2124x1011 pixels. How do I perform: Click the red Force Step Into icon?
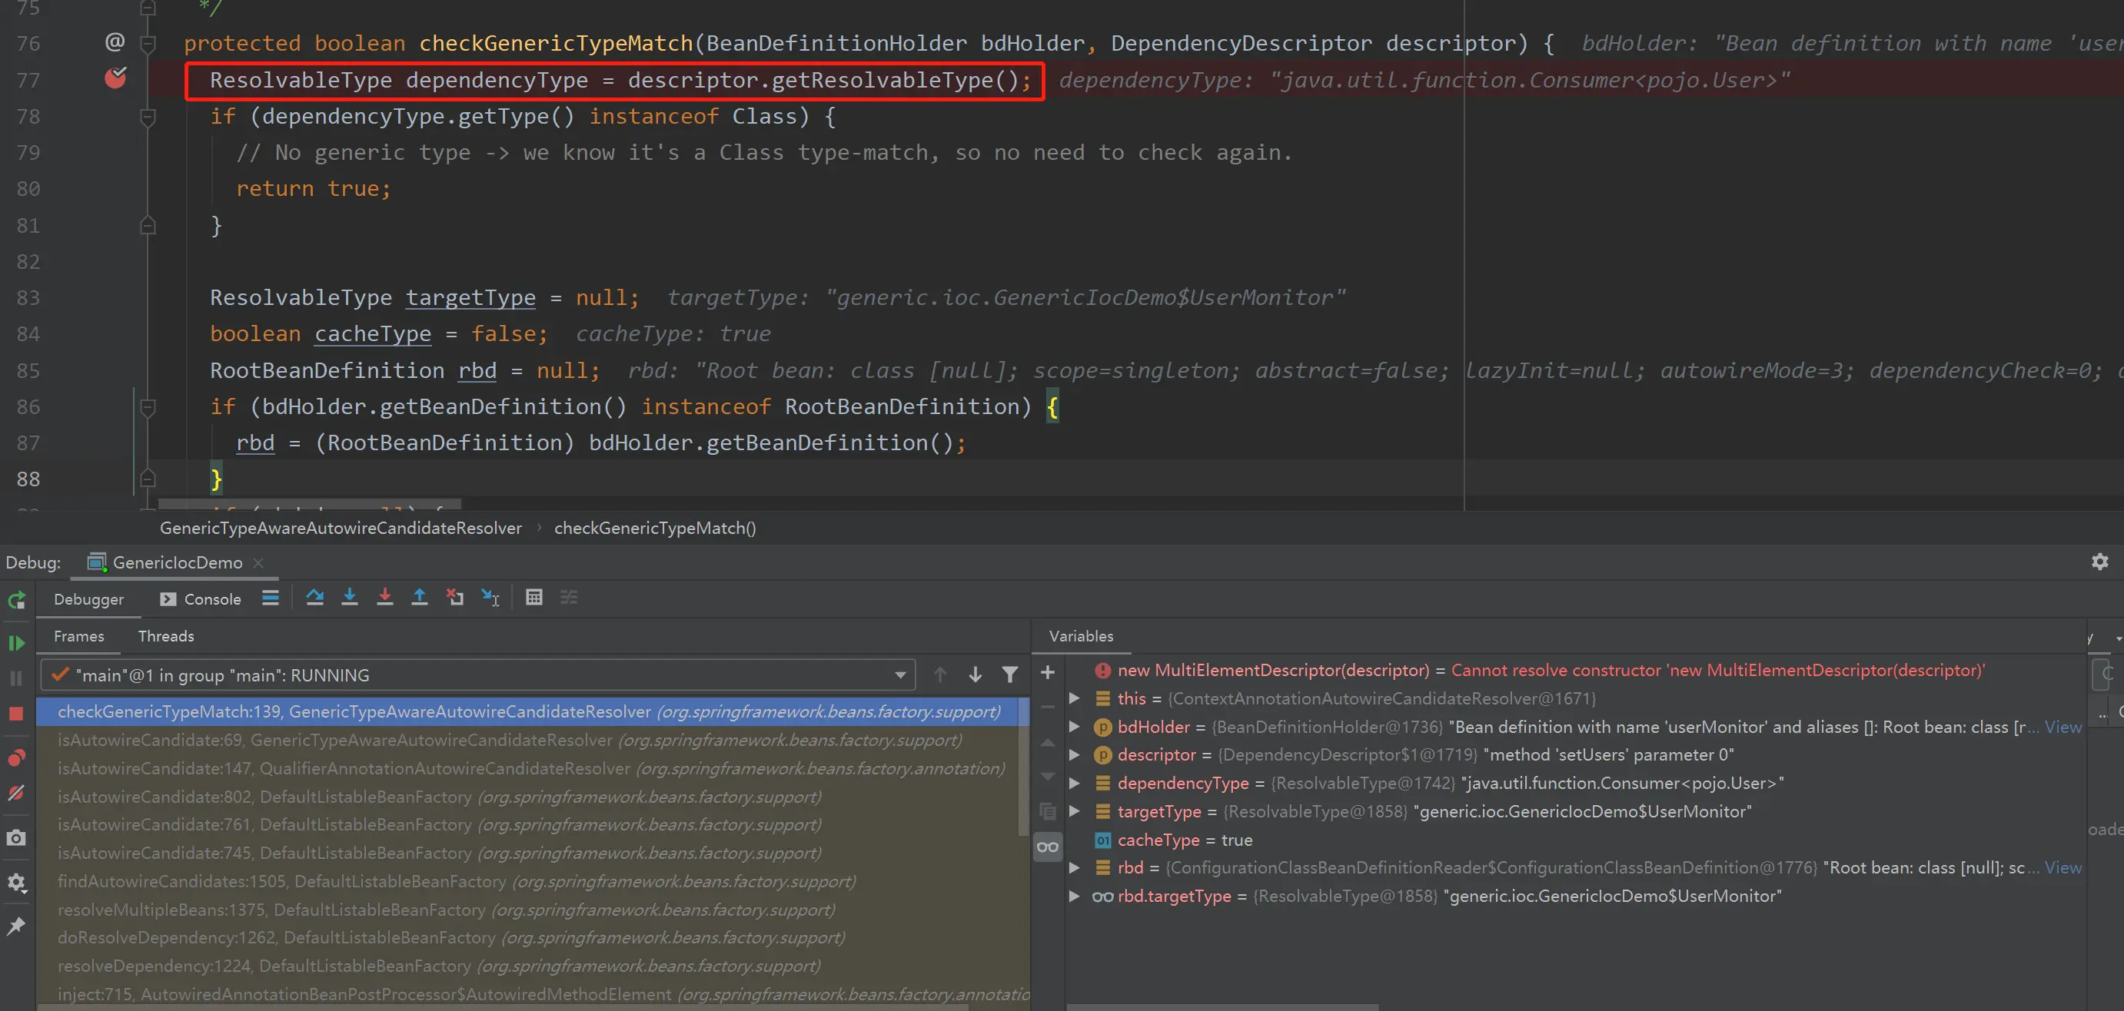(384, 598)
